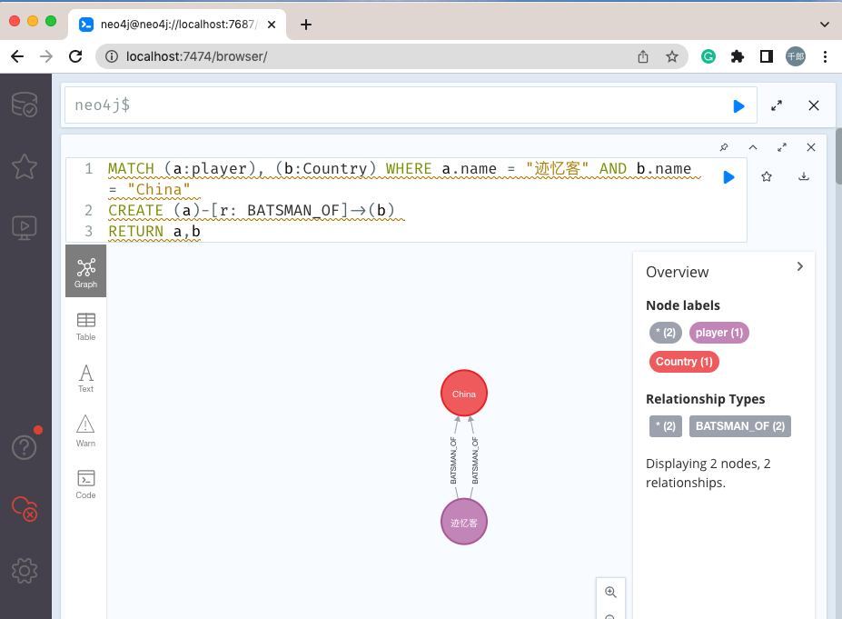Go forward in browser history
This screenshot has height=619, width=842.
[x=46, y=56]
